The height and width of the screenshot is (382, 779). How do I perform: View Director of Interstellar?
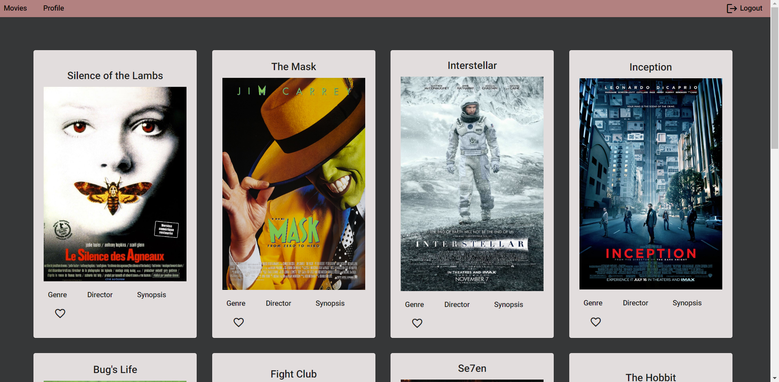[457, 305]
